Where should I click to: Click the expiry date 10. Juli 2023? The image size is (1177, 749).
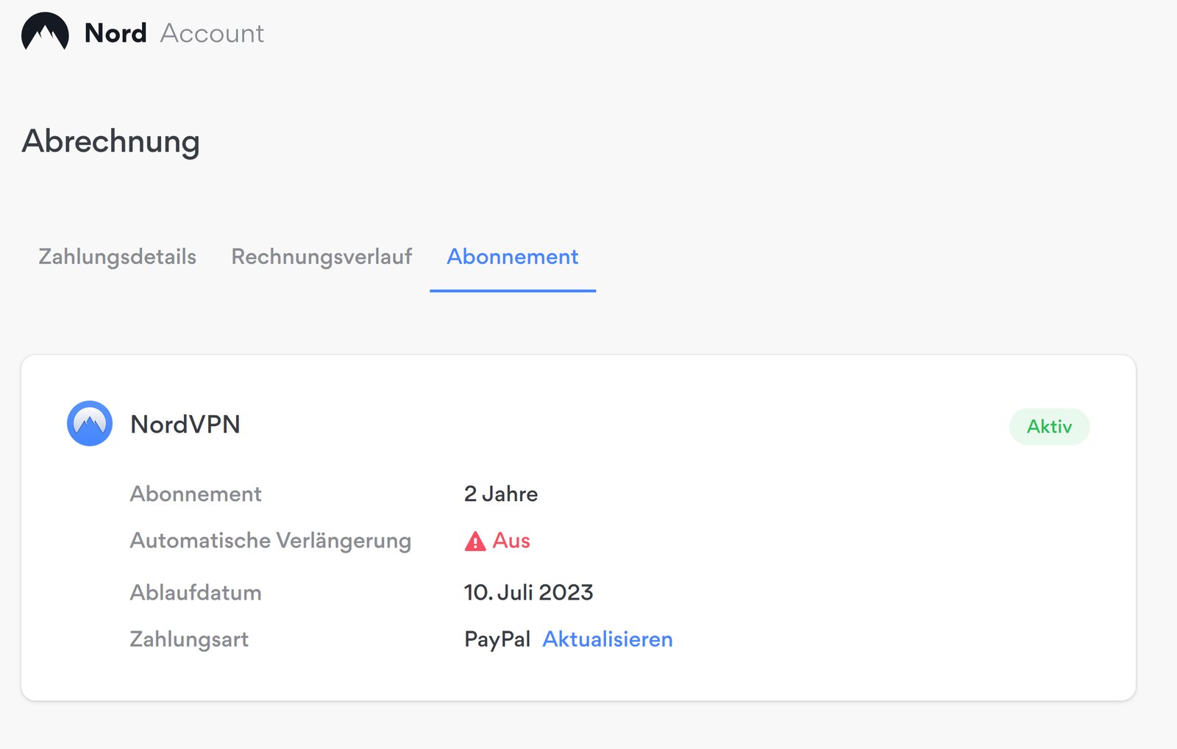(528, 592)
